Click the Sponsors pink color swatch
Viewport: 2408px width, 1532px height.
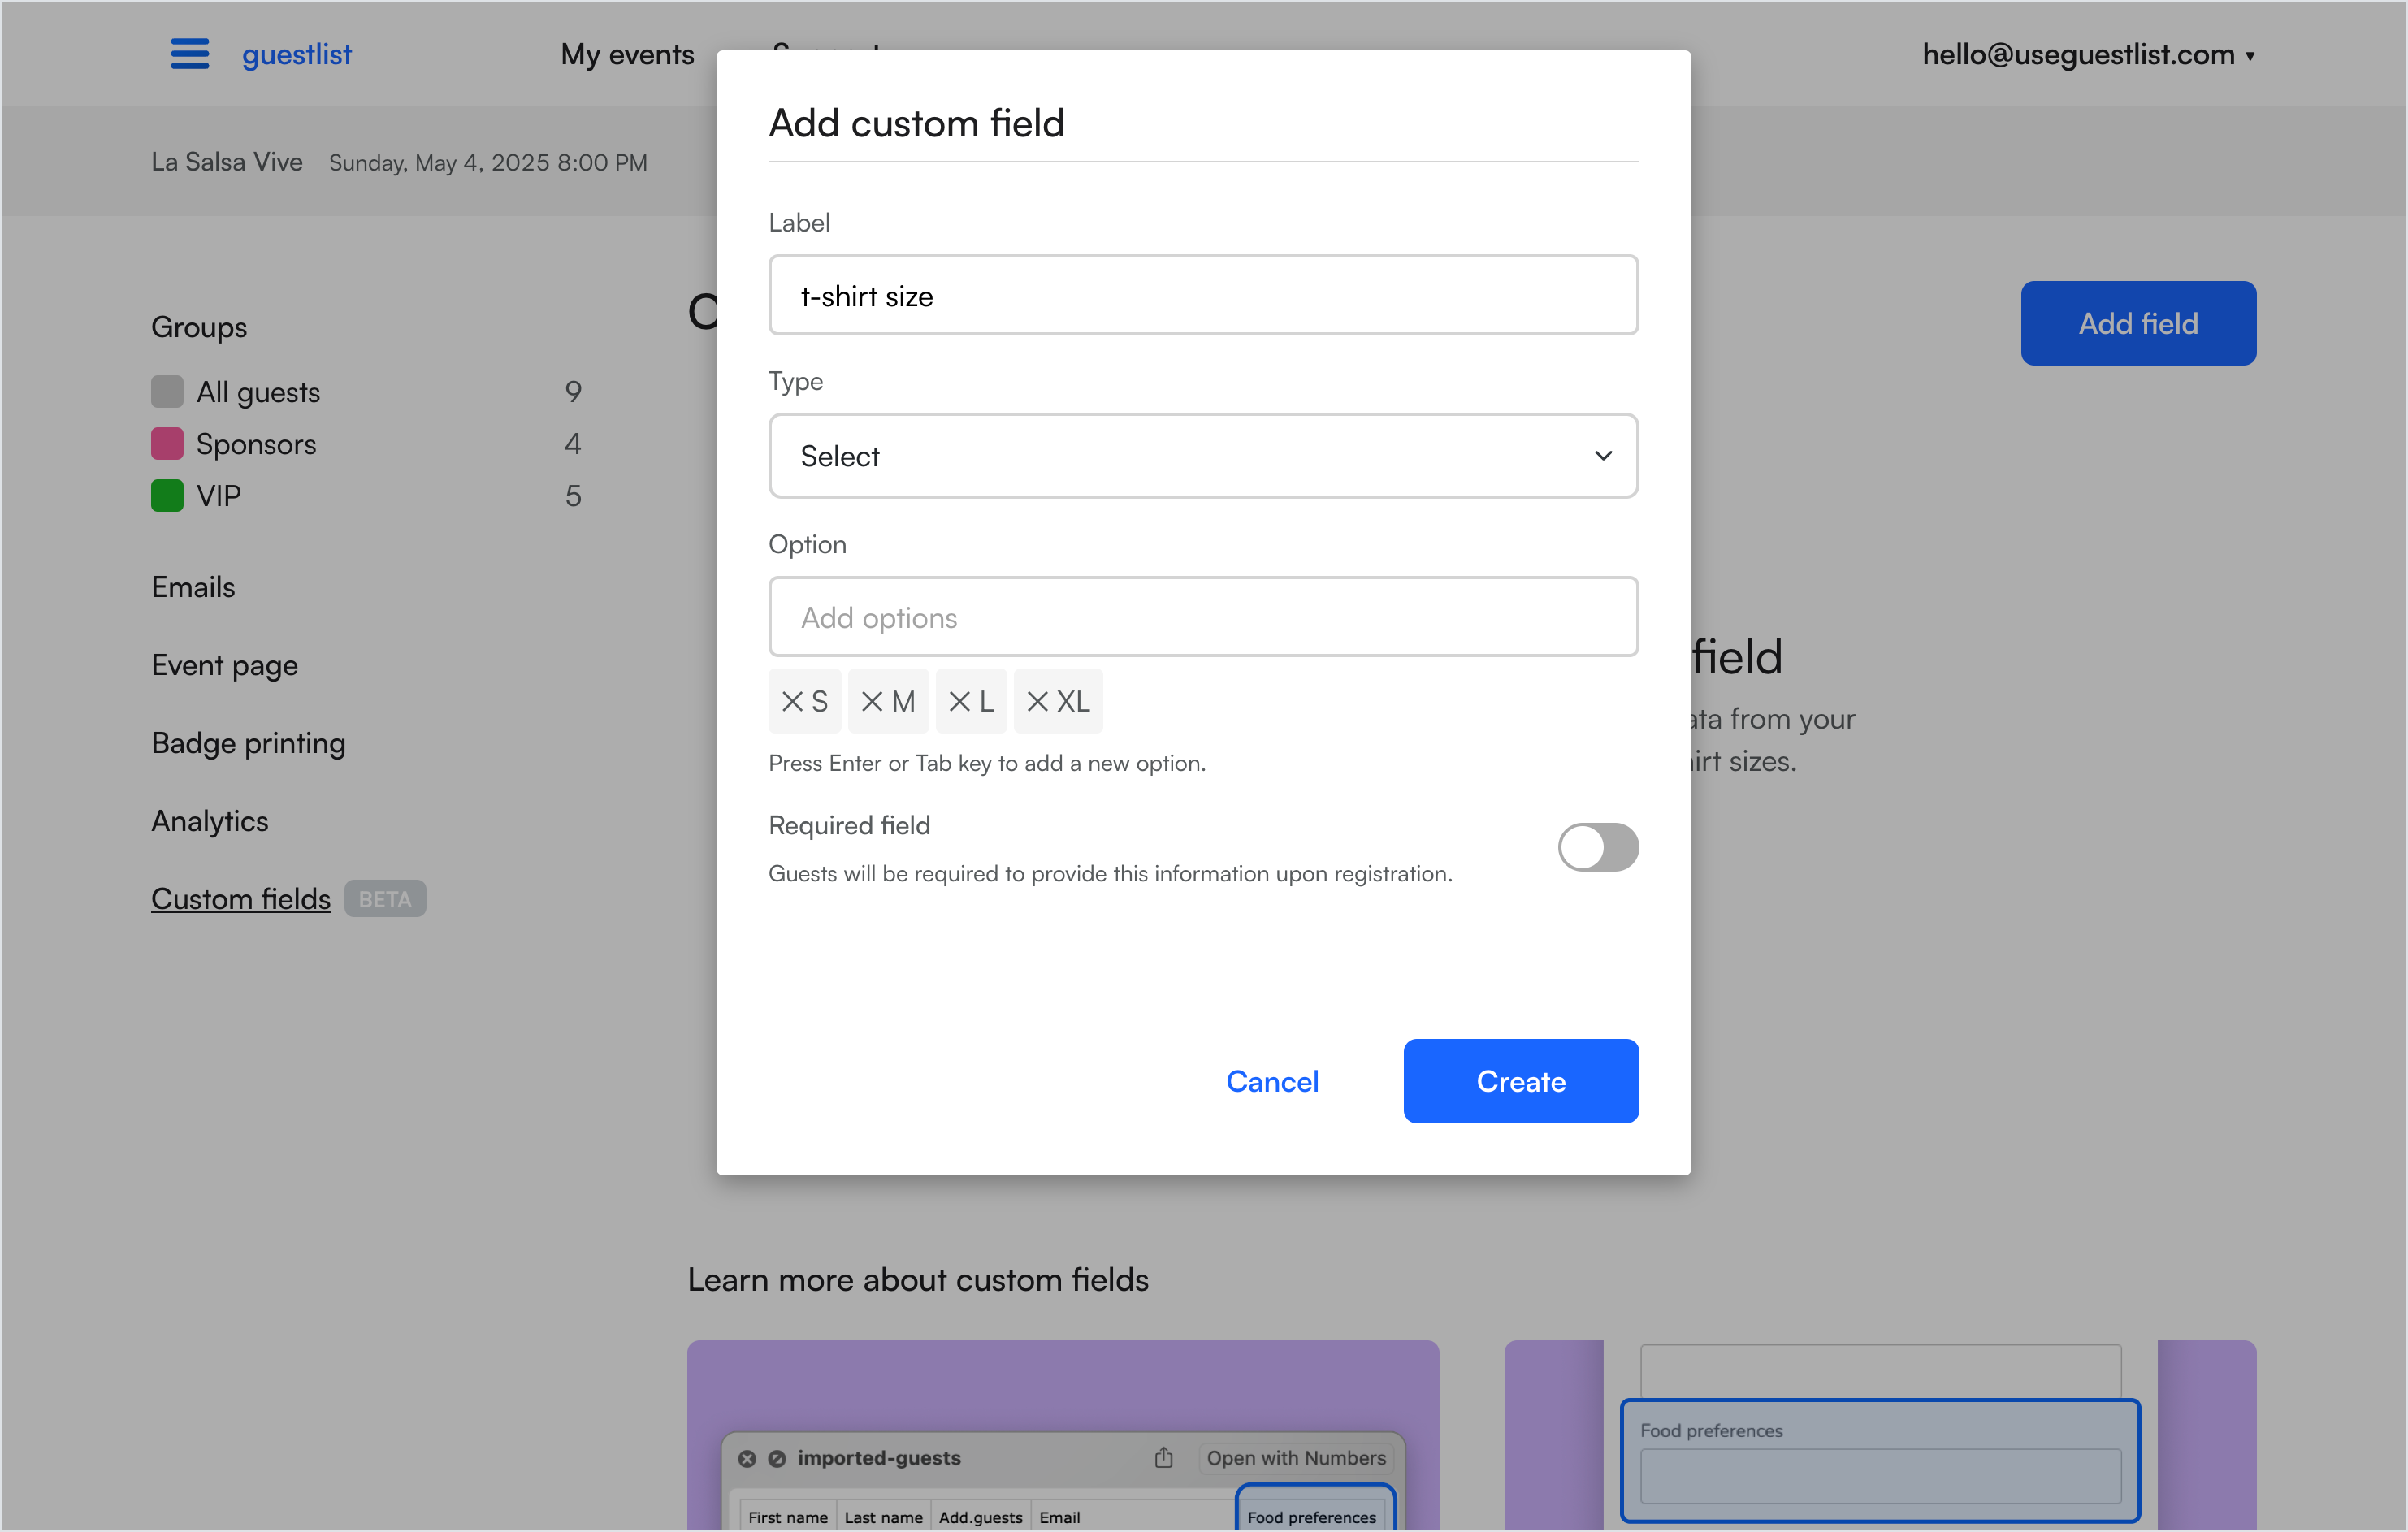point(167,443)
